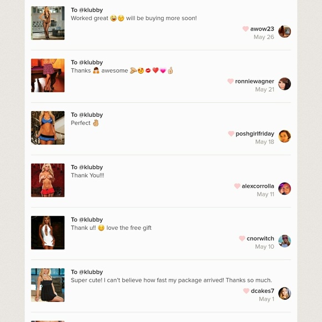This screenshot has height=322, width=322.
Task: Select the listing thumbnail next to 'Worked great' comment
Action: [x=48, y=23]
